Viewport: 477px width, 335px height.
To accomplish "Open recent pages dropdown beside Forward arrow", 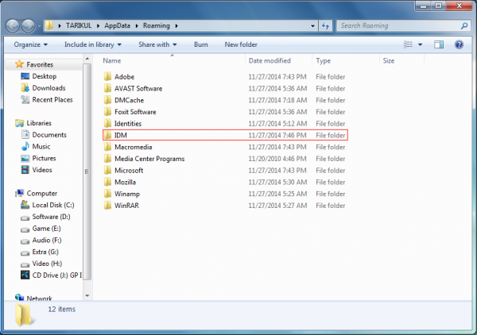I will click(39, 26).
